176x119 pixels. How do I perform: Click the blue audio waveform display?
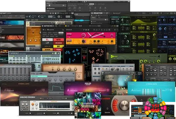[x=82, y=20]
